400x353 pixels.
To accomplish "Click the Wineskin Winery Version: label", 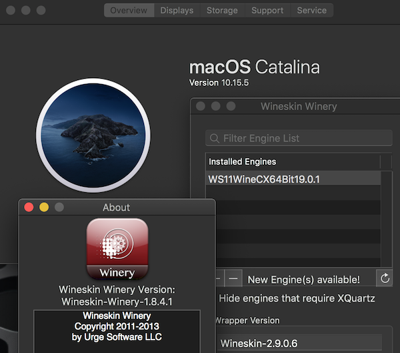I will (x=117, y=290).
